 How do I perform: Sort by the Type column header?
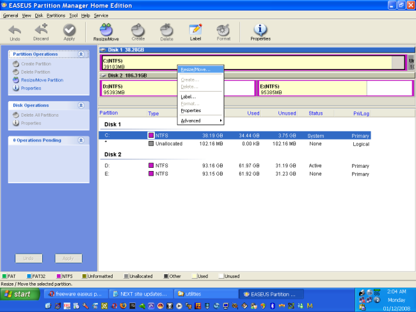(154, 113)
